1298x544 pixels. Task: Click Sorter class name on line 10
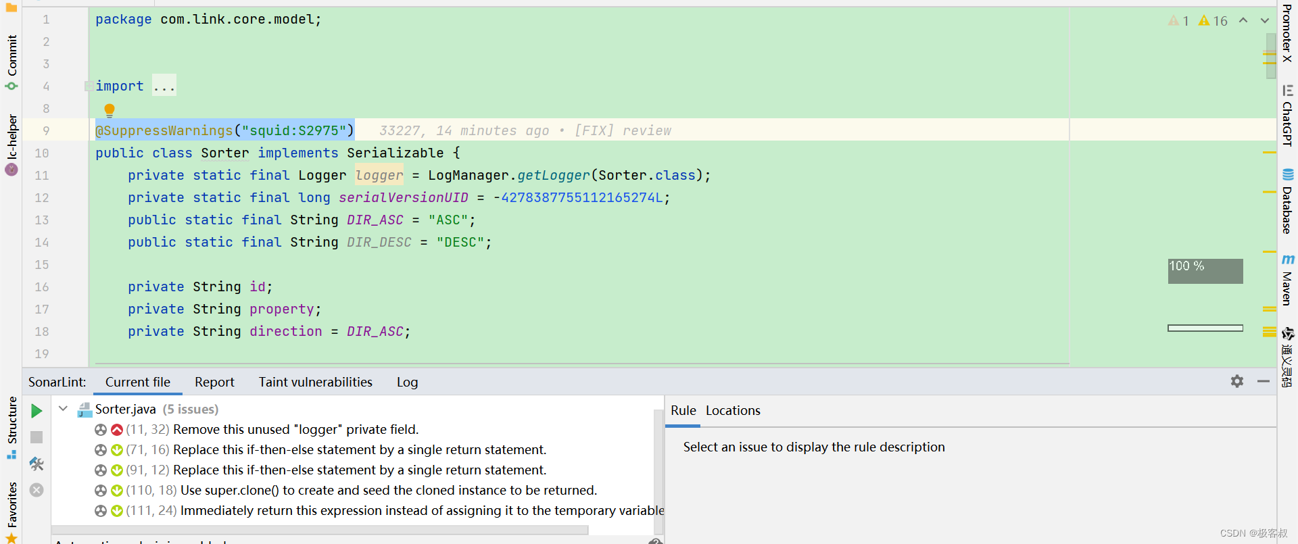click(225, 153)
